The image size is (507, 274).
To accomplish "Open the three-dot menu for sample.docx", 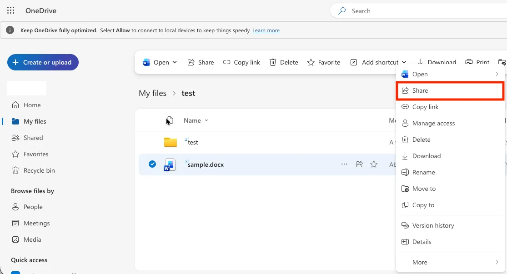I will point(344,164).
